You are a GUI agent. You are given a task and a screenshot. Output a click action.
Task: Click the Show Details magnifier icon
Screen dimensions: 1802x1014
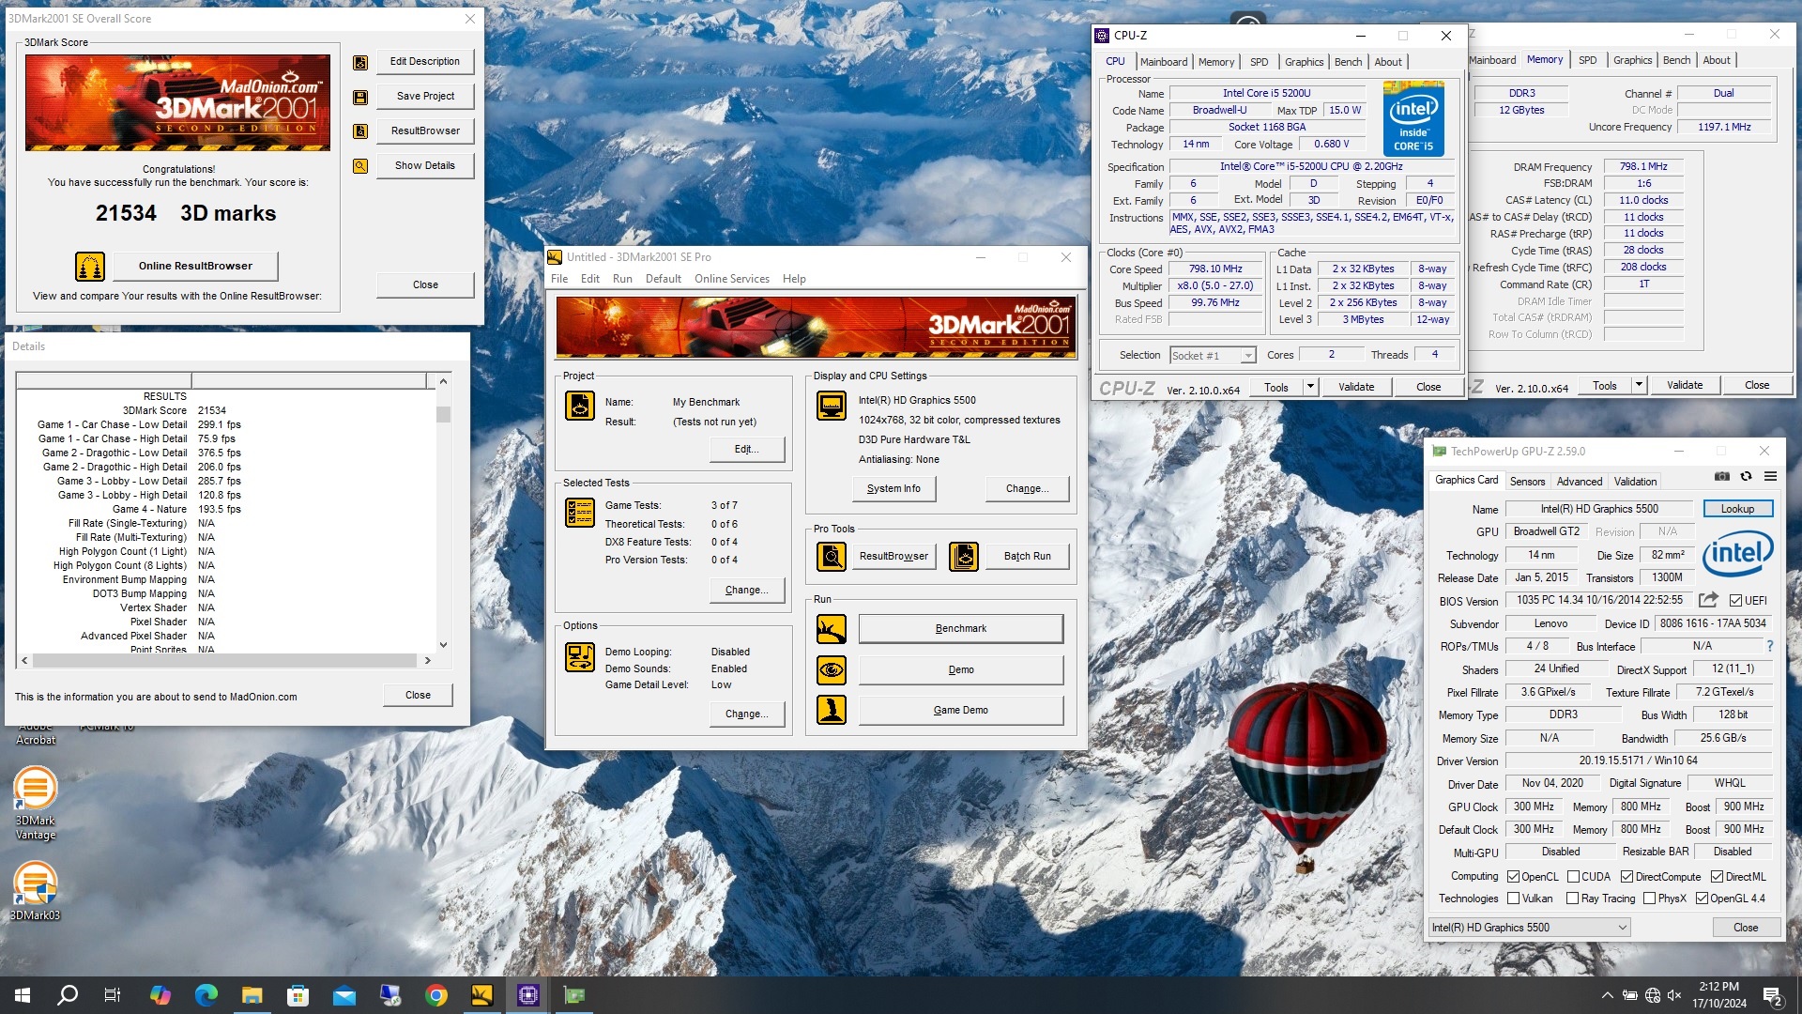click(x=359, y=166)
